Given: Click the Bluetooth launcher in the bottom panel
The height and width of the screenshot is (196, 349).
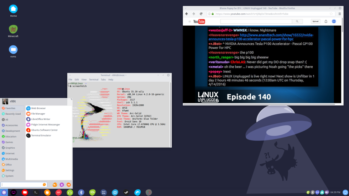Looking at the screenshot, I should (81, 192).
